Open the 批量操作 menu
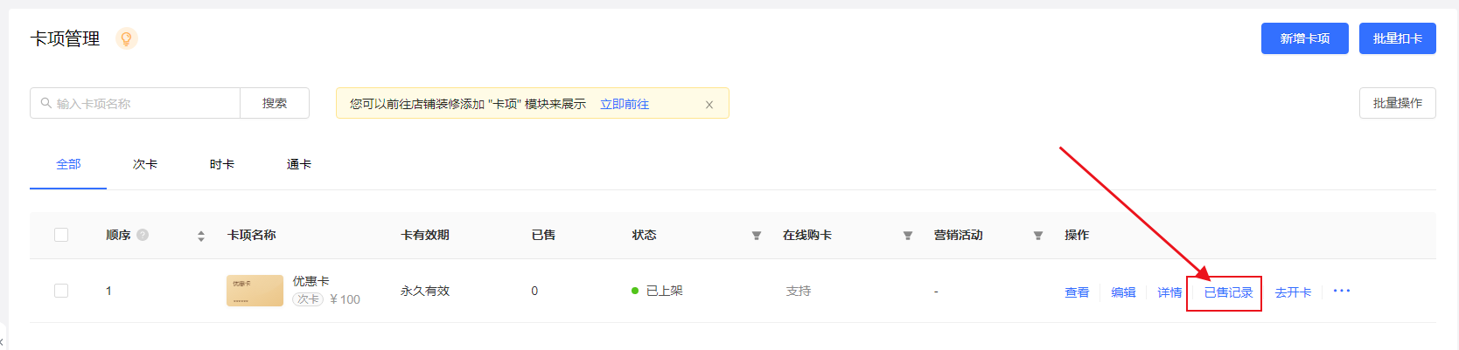 [1397, 103]
